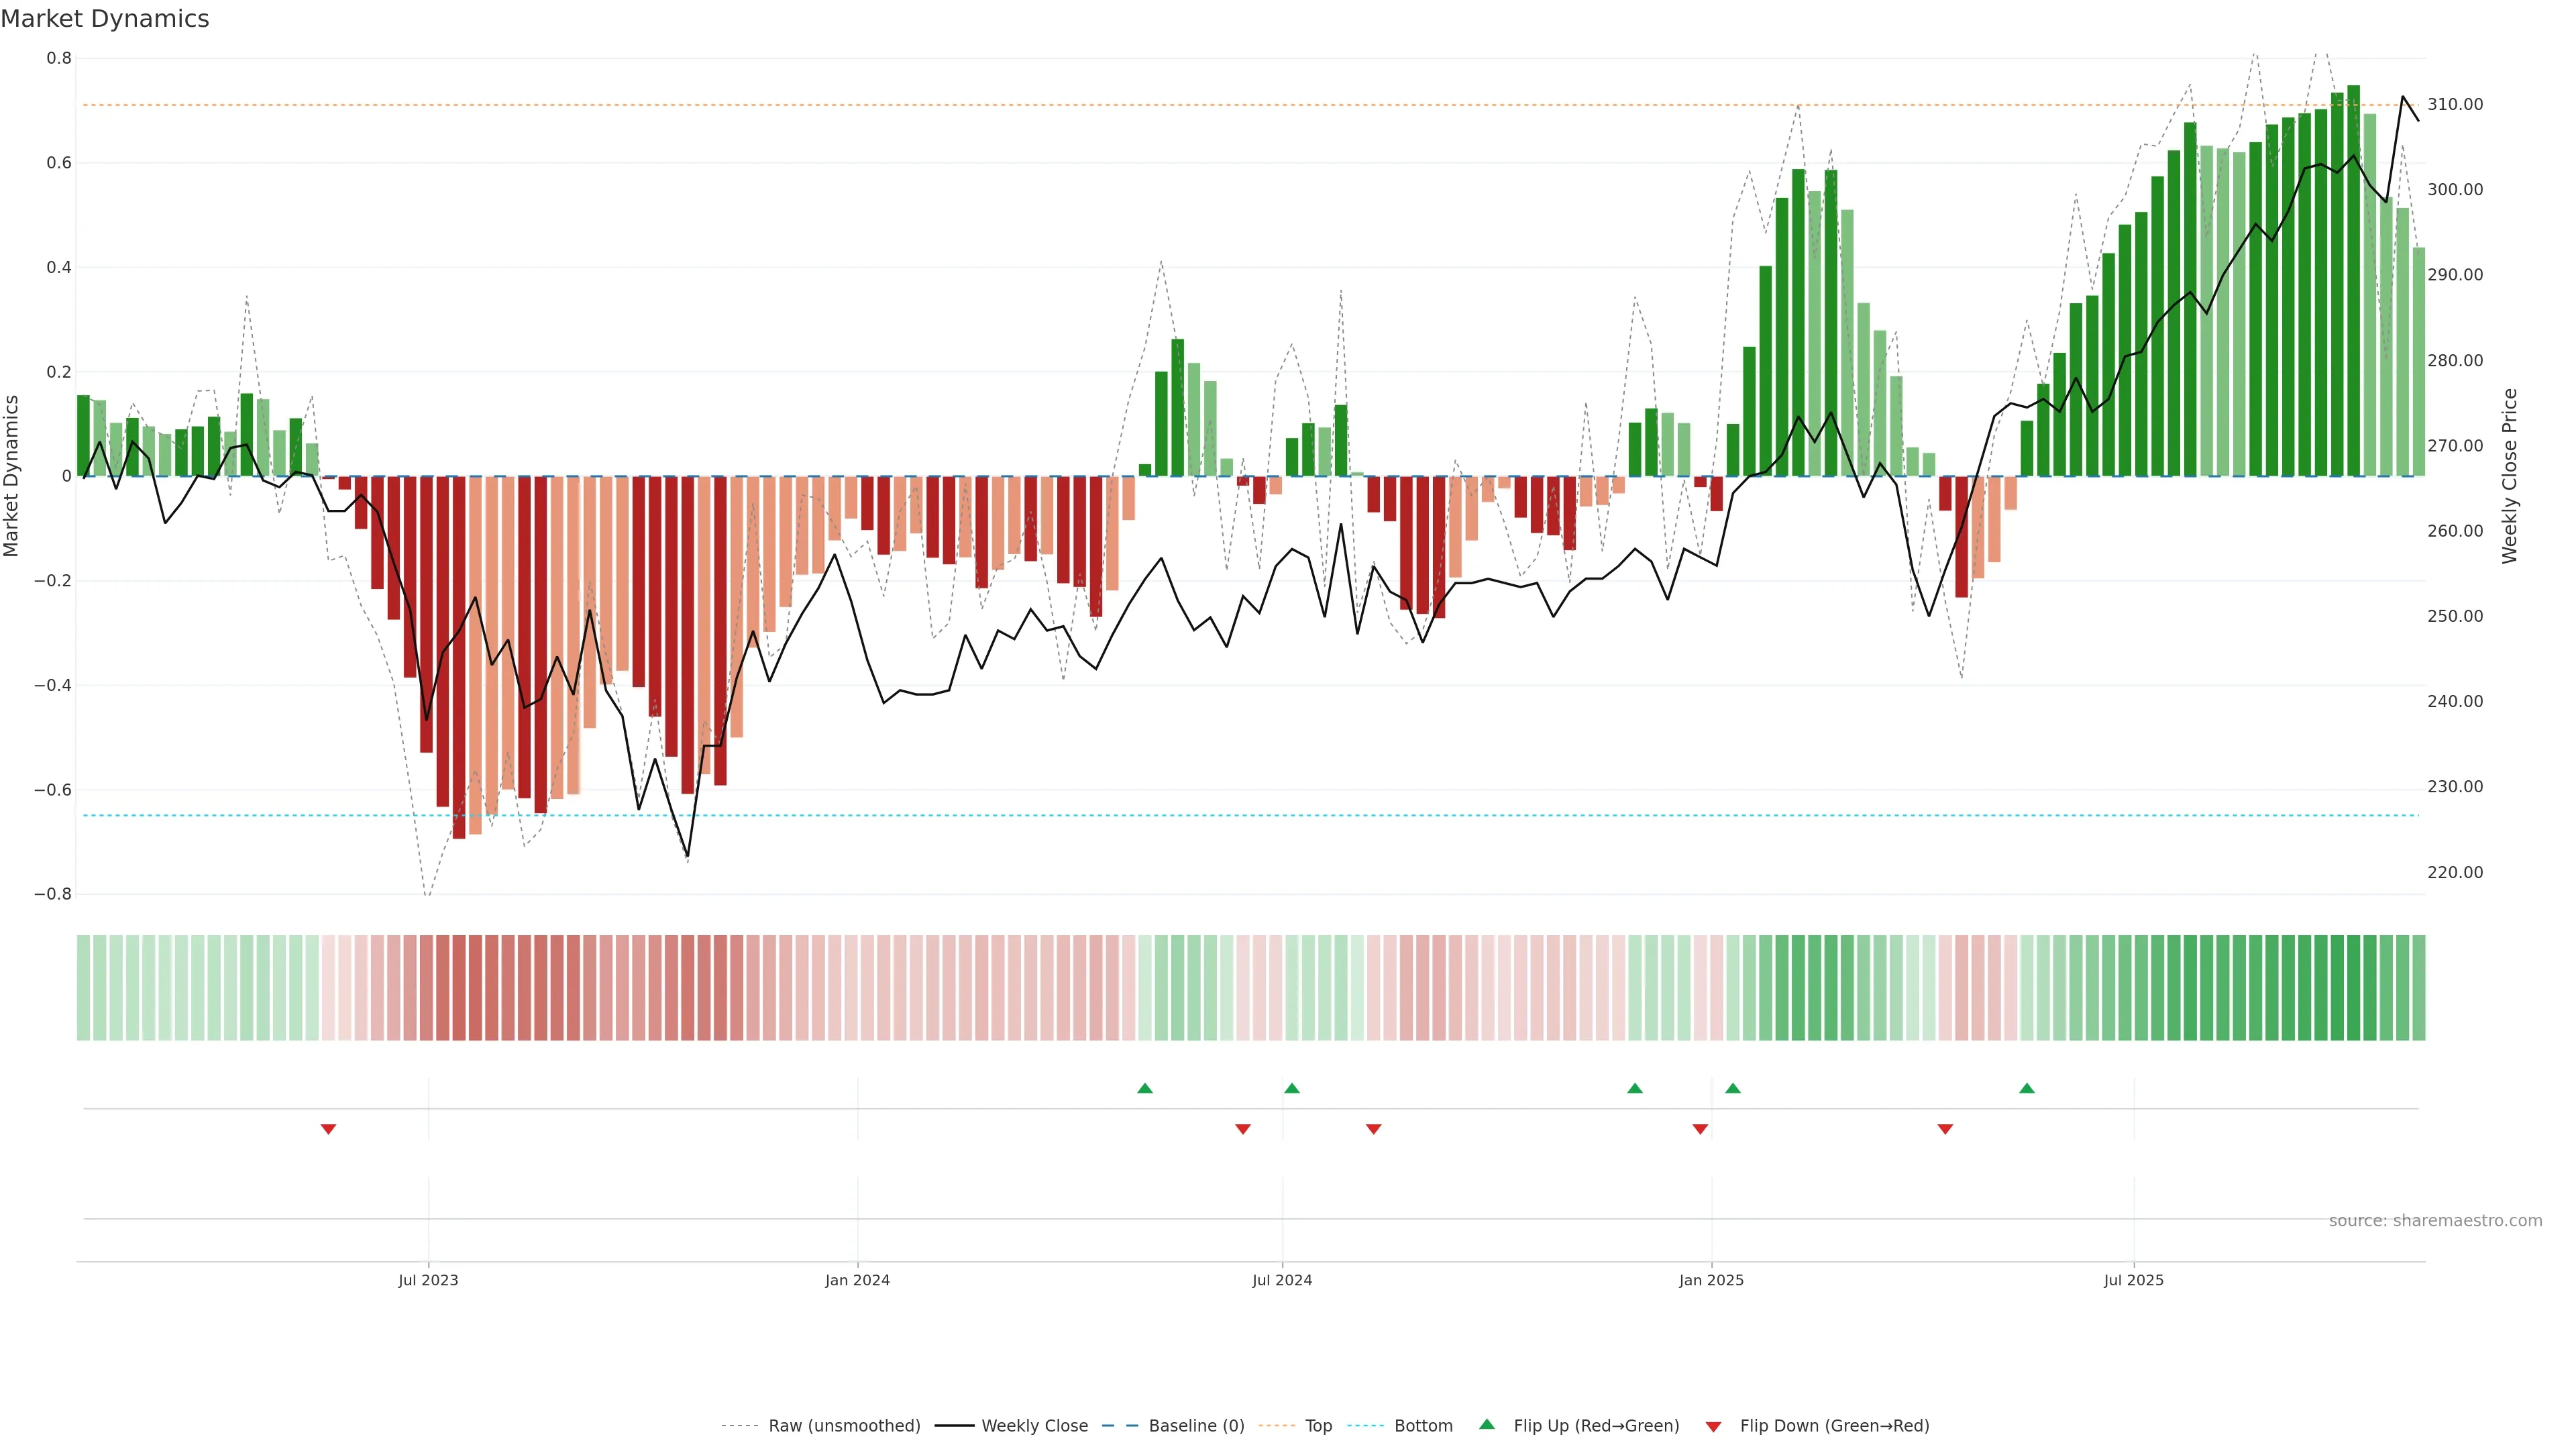Toggle the Baseline (0) legend entry
This screenshot has height=1449, width=2576.
pos(1196,1426)
